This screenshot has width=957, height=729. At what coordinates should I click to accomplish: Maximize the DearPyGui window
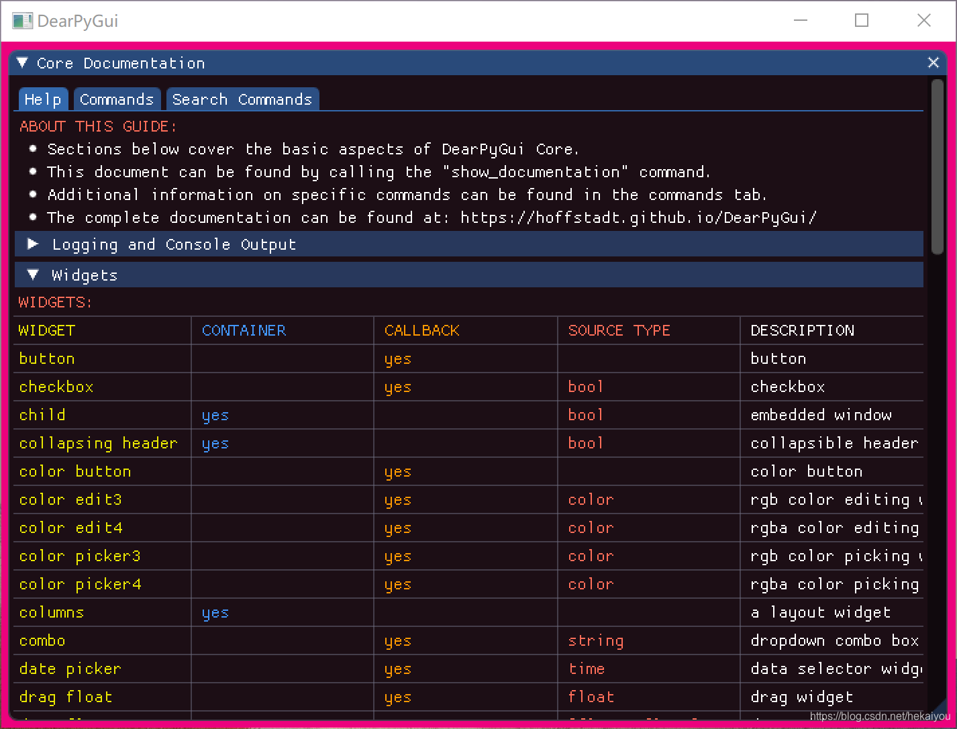(862, 21)
